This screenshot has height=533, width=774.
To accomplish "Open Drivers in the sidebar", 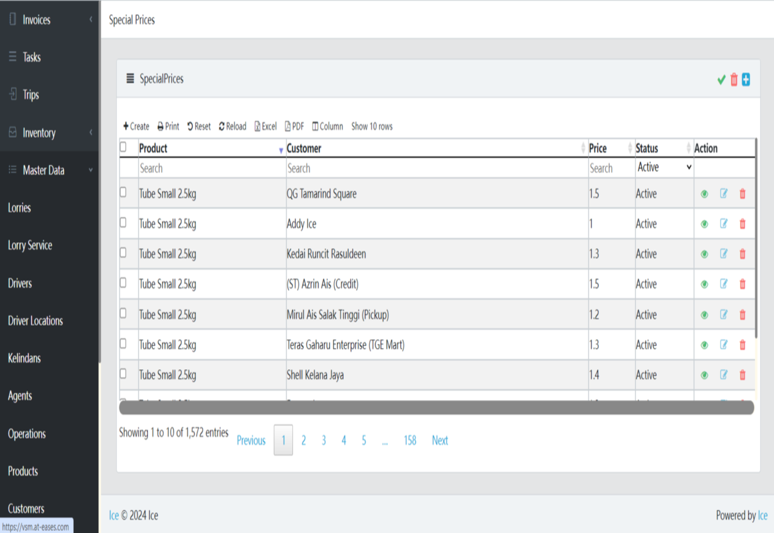I will [20, 283].
